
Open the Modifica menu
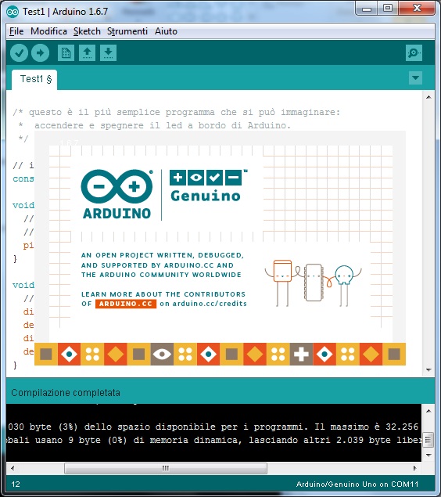click(x=48, y=31)
